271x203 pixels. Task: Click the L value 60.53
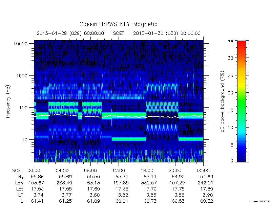[178, 201]
